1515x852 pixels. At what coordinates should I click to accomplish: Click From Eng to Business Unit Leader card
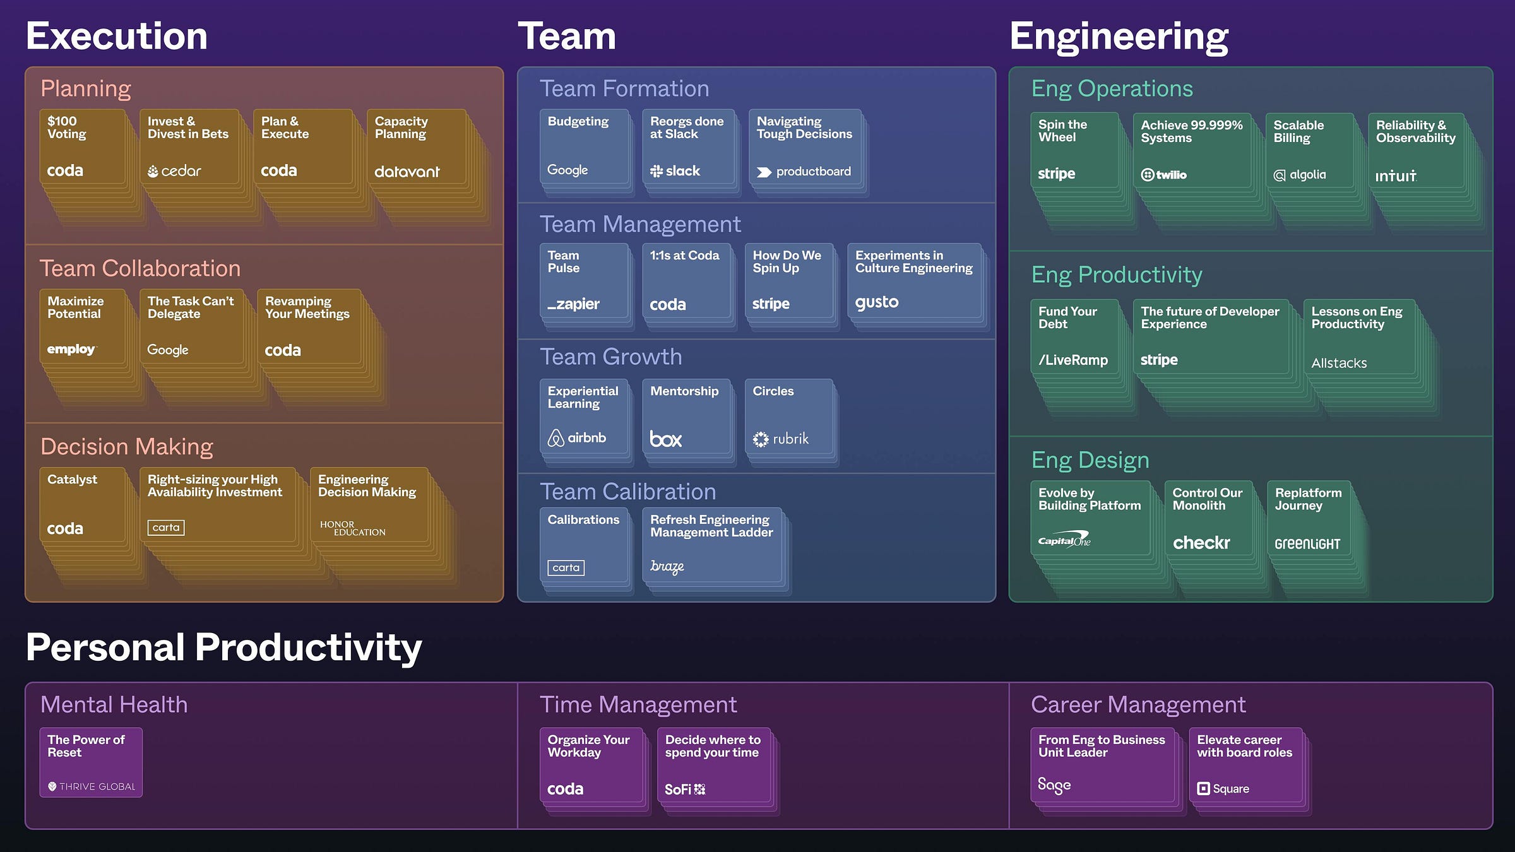[x=1103, y=765]
